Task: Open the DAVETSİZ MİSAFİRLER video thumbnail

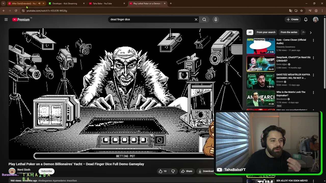Action: (261, 81)
